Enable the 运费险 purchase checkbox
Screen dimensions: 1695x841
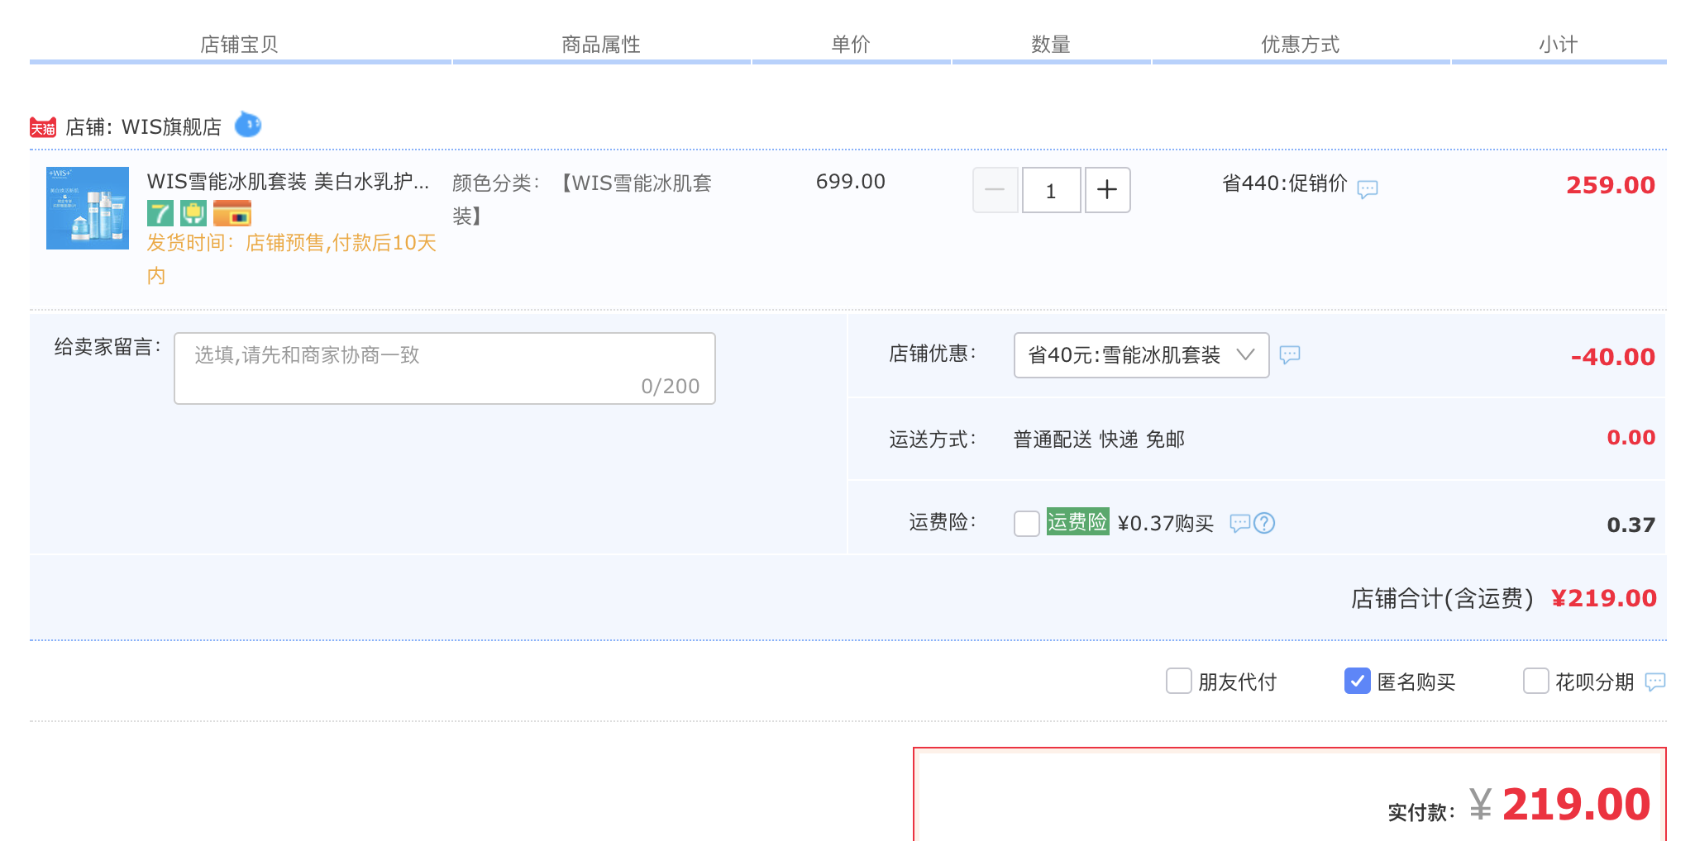click(1027, 523)
